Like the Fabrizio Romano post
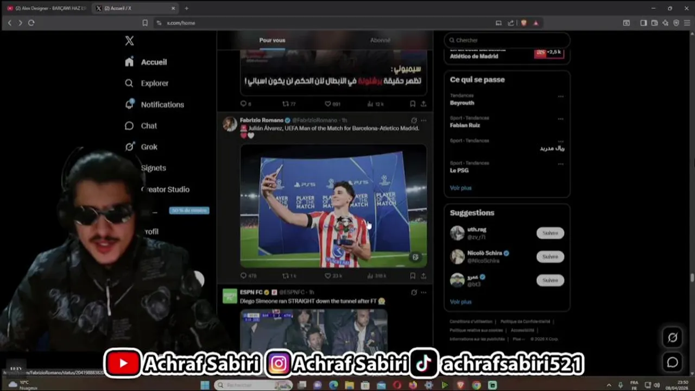Viewport: 695px width, 391px height. pyautogui.click(x=333, y=276)
